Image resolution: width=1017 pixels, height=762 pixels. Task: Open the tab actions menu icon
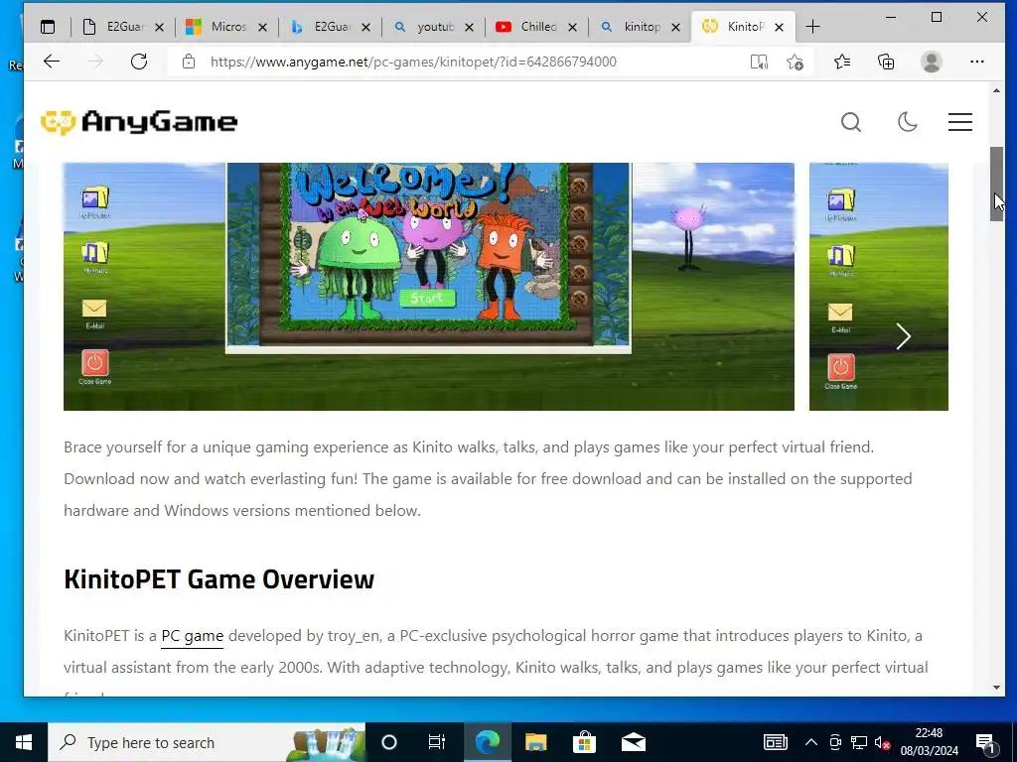coord(48,27)
